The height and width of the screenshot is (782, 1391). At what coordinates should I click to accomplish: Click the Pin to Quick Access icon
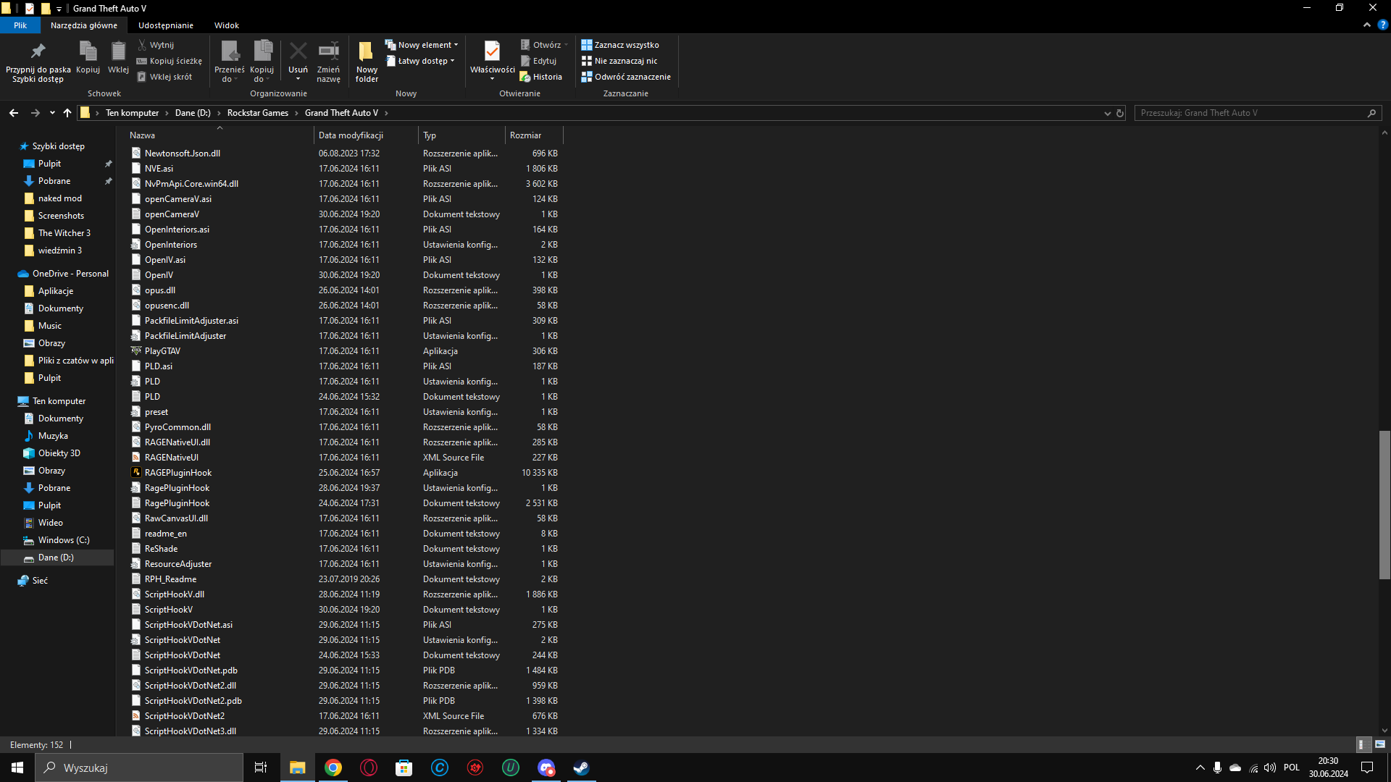[x=38, y=52]
